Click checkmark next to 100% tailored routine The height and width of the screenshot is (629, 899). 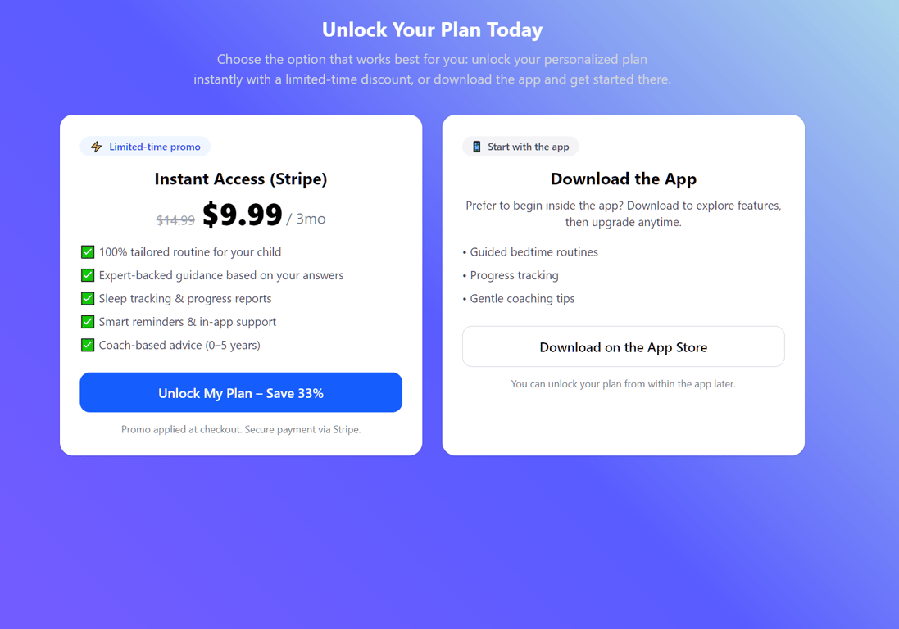88,252
